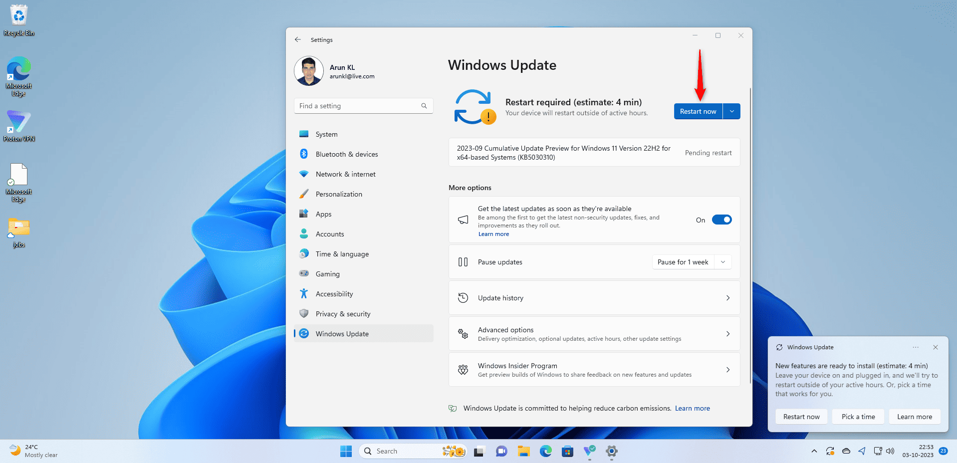Open Accessibility settings
The image size is (957, 463).
[364, 294]
